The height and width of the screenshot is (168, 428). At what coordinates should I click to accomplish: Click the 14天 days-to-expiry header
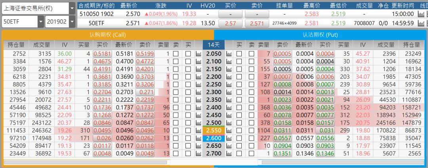[x=214, y=45]
